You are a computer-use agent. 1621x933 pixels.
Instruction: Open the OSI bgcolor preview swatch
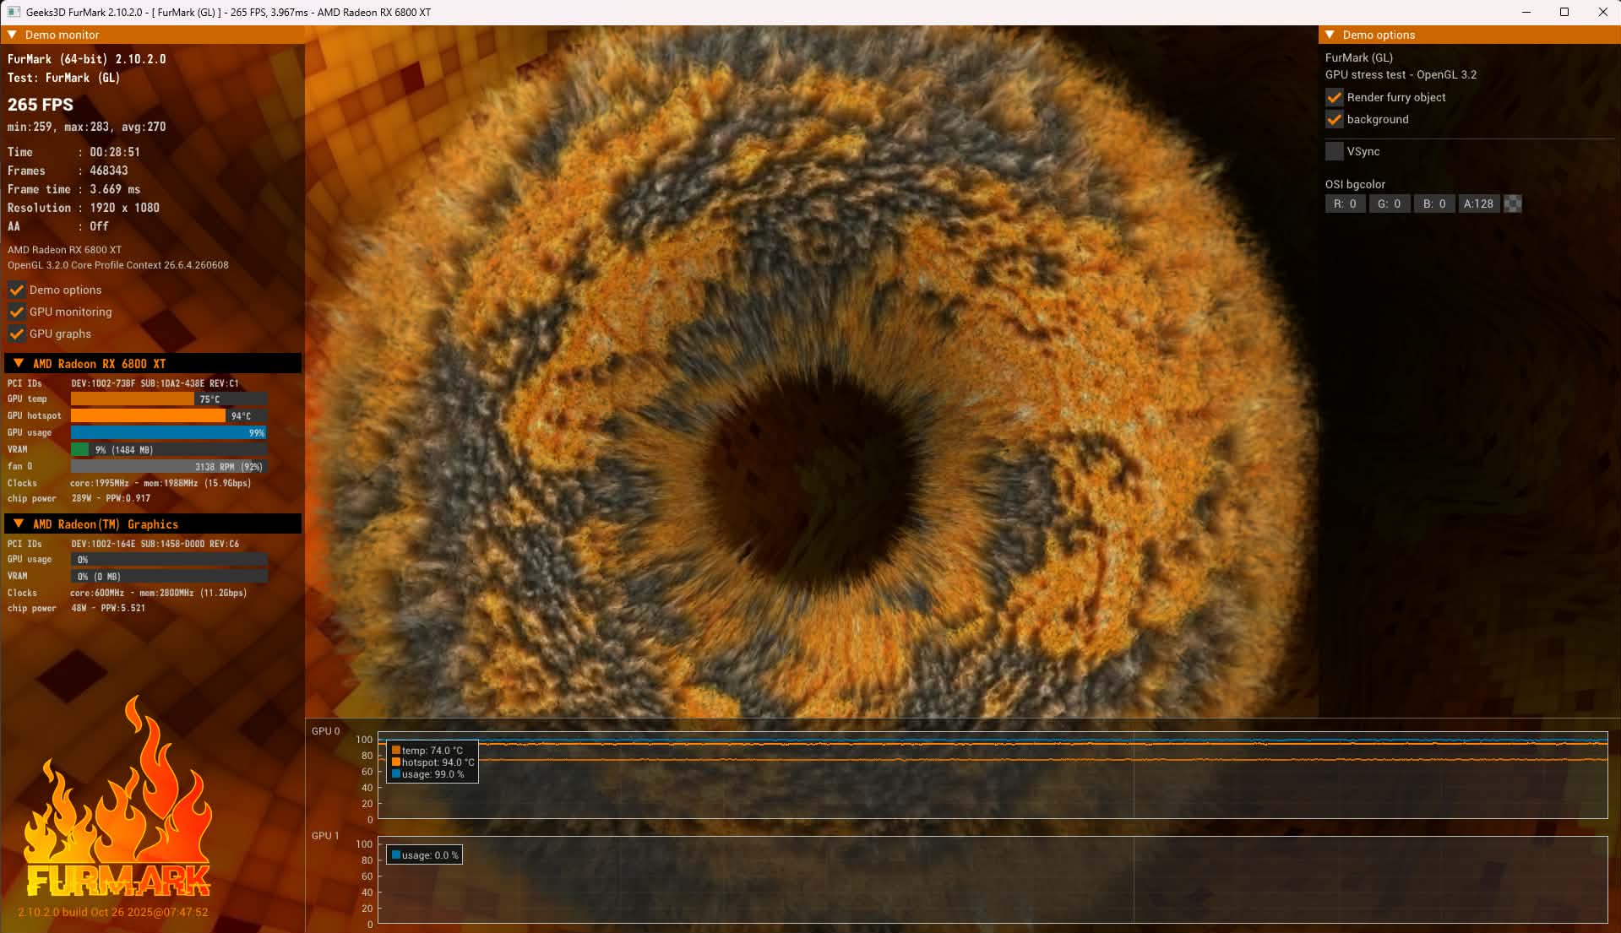coord(1513,203)
